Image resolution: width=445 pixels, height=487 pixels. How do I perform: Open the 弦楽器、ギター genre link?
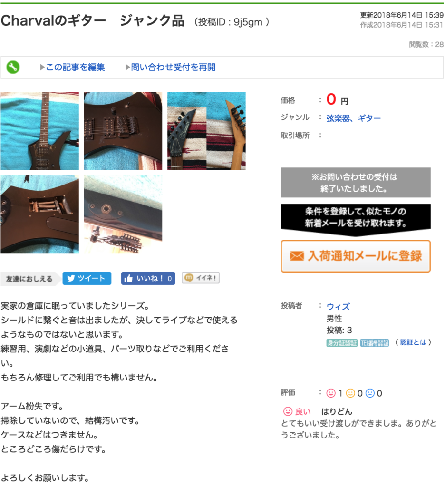click(x=353, y=118)
